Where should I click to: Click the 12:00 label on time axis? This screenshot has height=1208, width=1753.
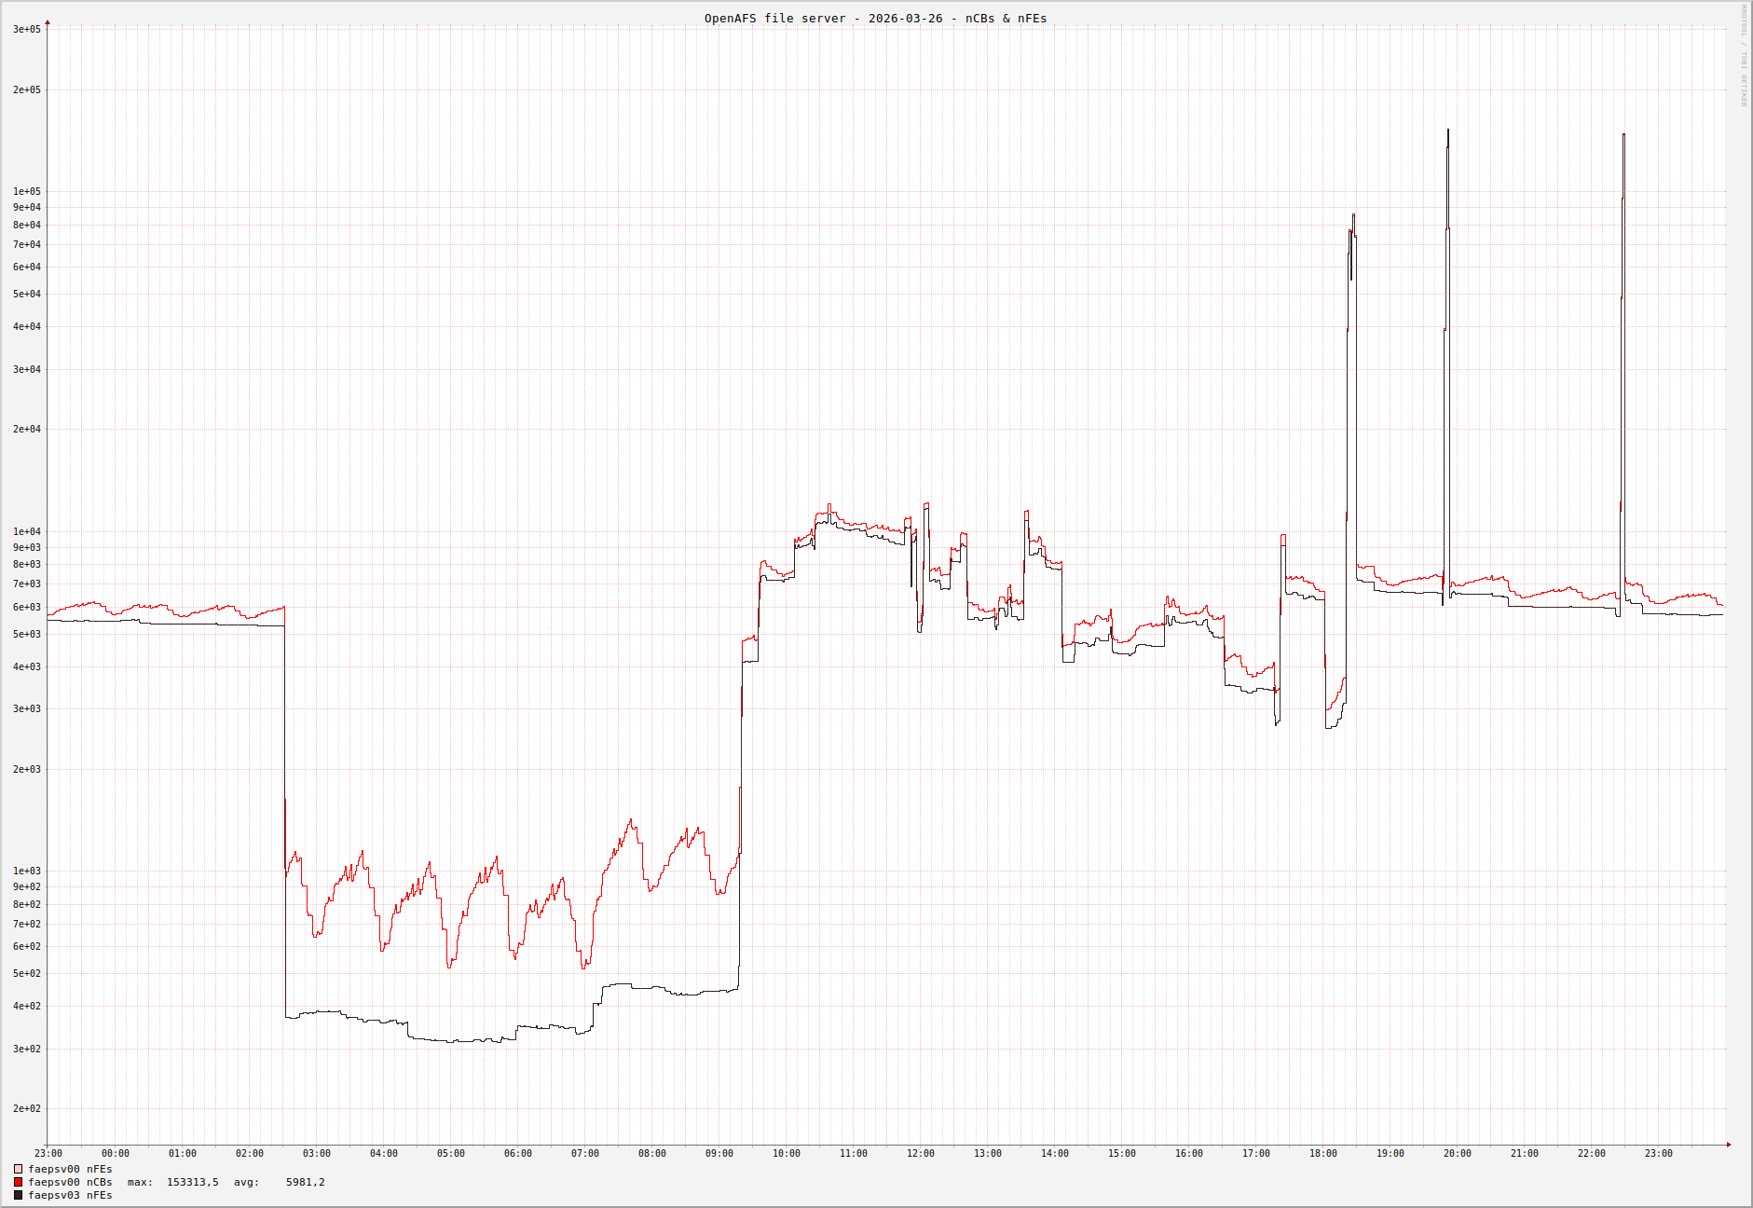[x=920, y=1154]
